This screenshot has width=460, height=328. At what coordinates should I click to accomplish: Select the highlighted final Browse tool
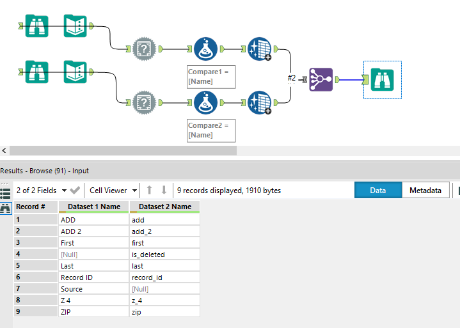pos(382,80)
